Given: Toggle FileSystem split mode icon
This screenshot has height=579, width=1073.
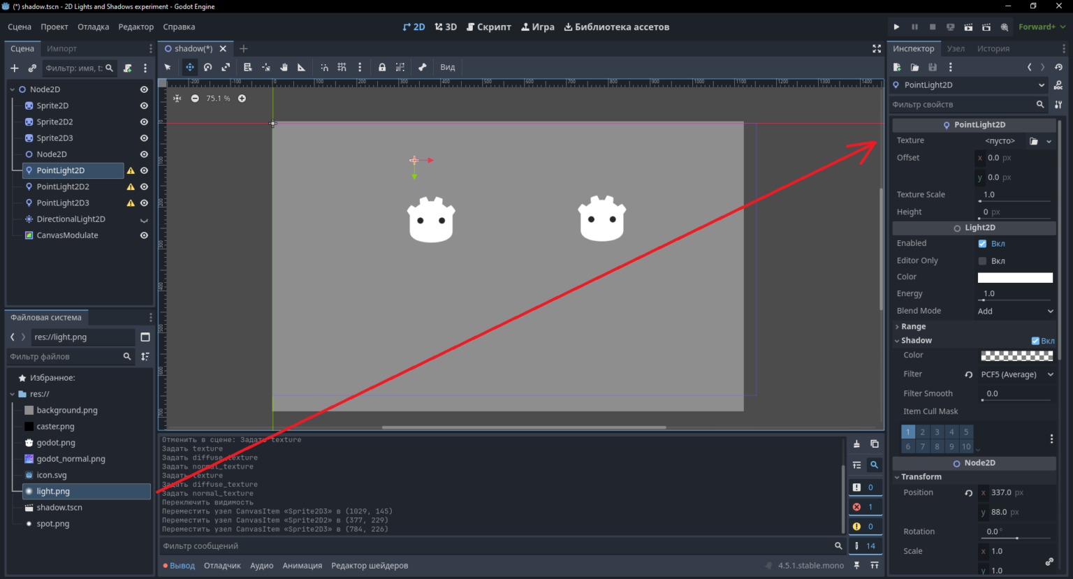Looking at the screenshot, I should 145,337.
